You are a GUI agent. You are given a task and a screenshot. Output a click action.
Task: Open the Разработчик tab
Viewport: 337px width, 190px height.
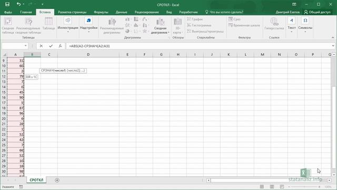point(189,12)
